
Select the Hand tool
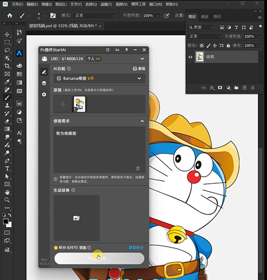tap(7, 192)
